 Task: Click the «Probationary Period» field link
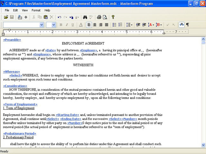tap(20, 133)
